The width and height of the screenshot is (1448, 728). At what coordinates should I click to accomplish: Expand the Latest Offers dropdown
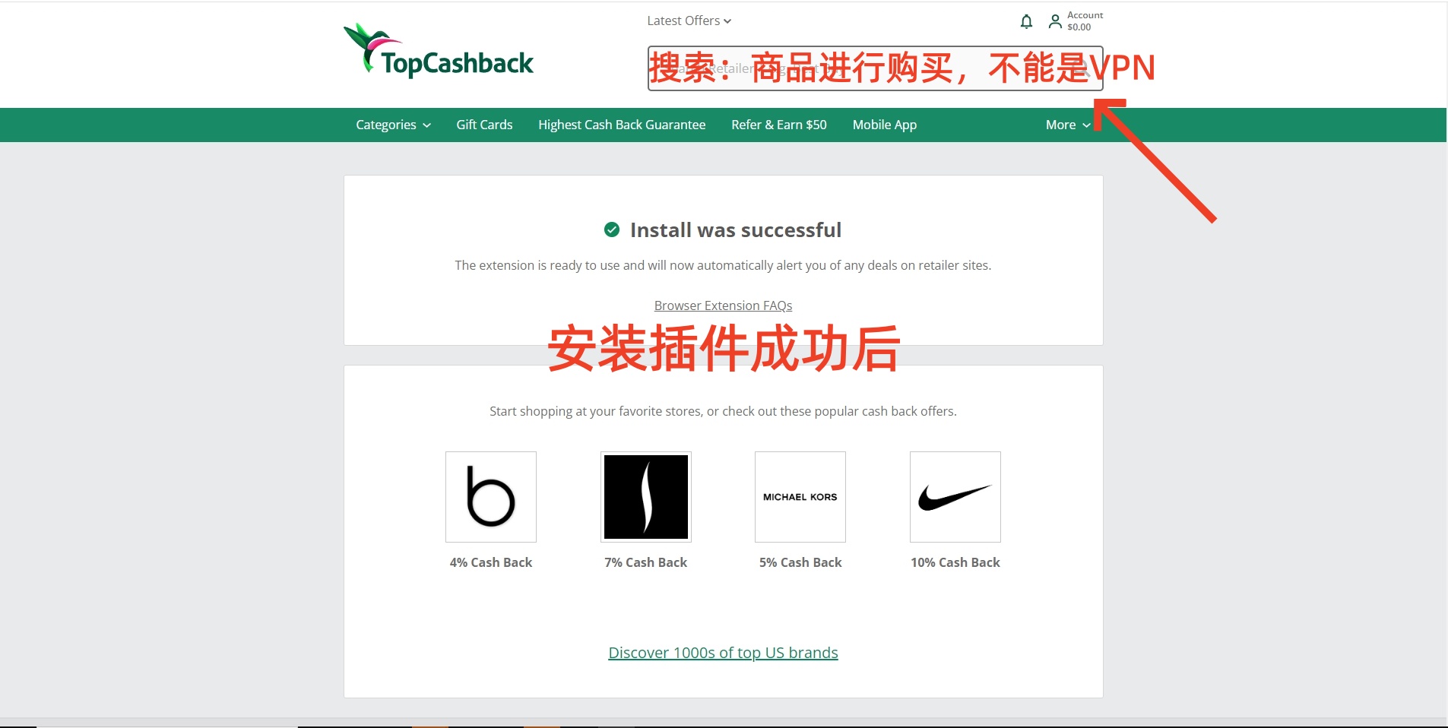click(688, 21)
